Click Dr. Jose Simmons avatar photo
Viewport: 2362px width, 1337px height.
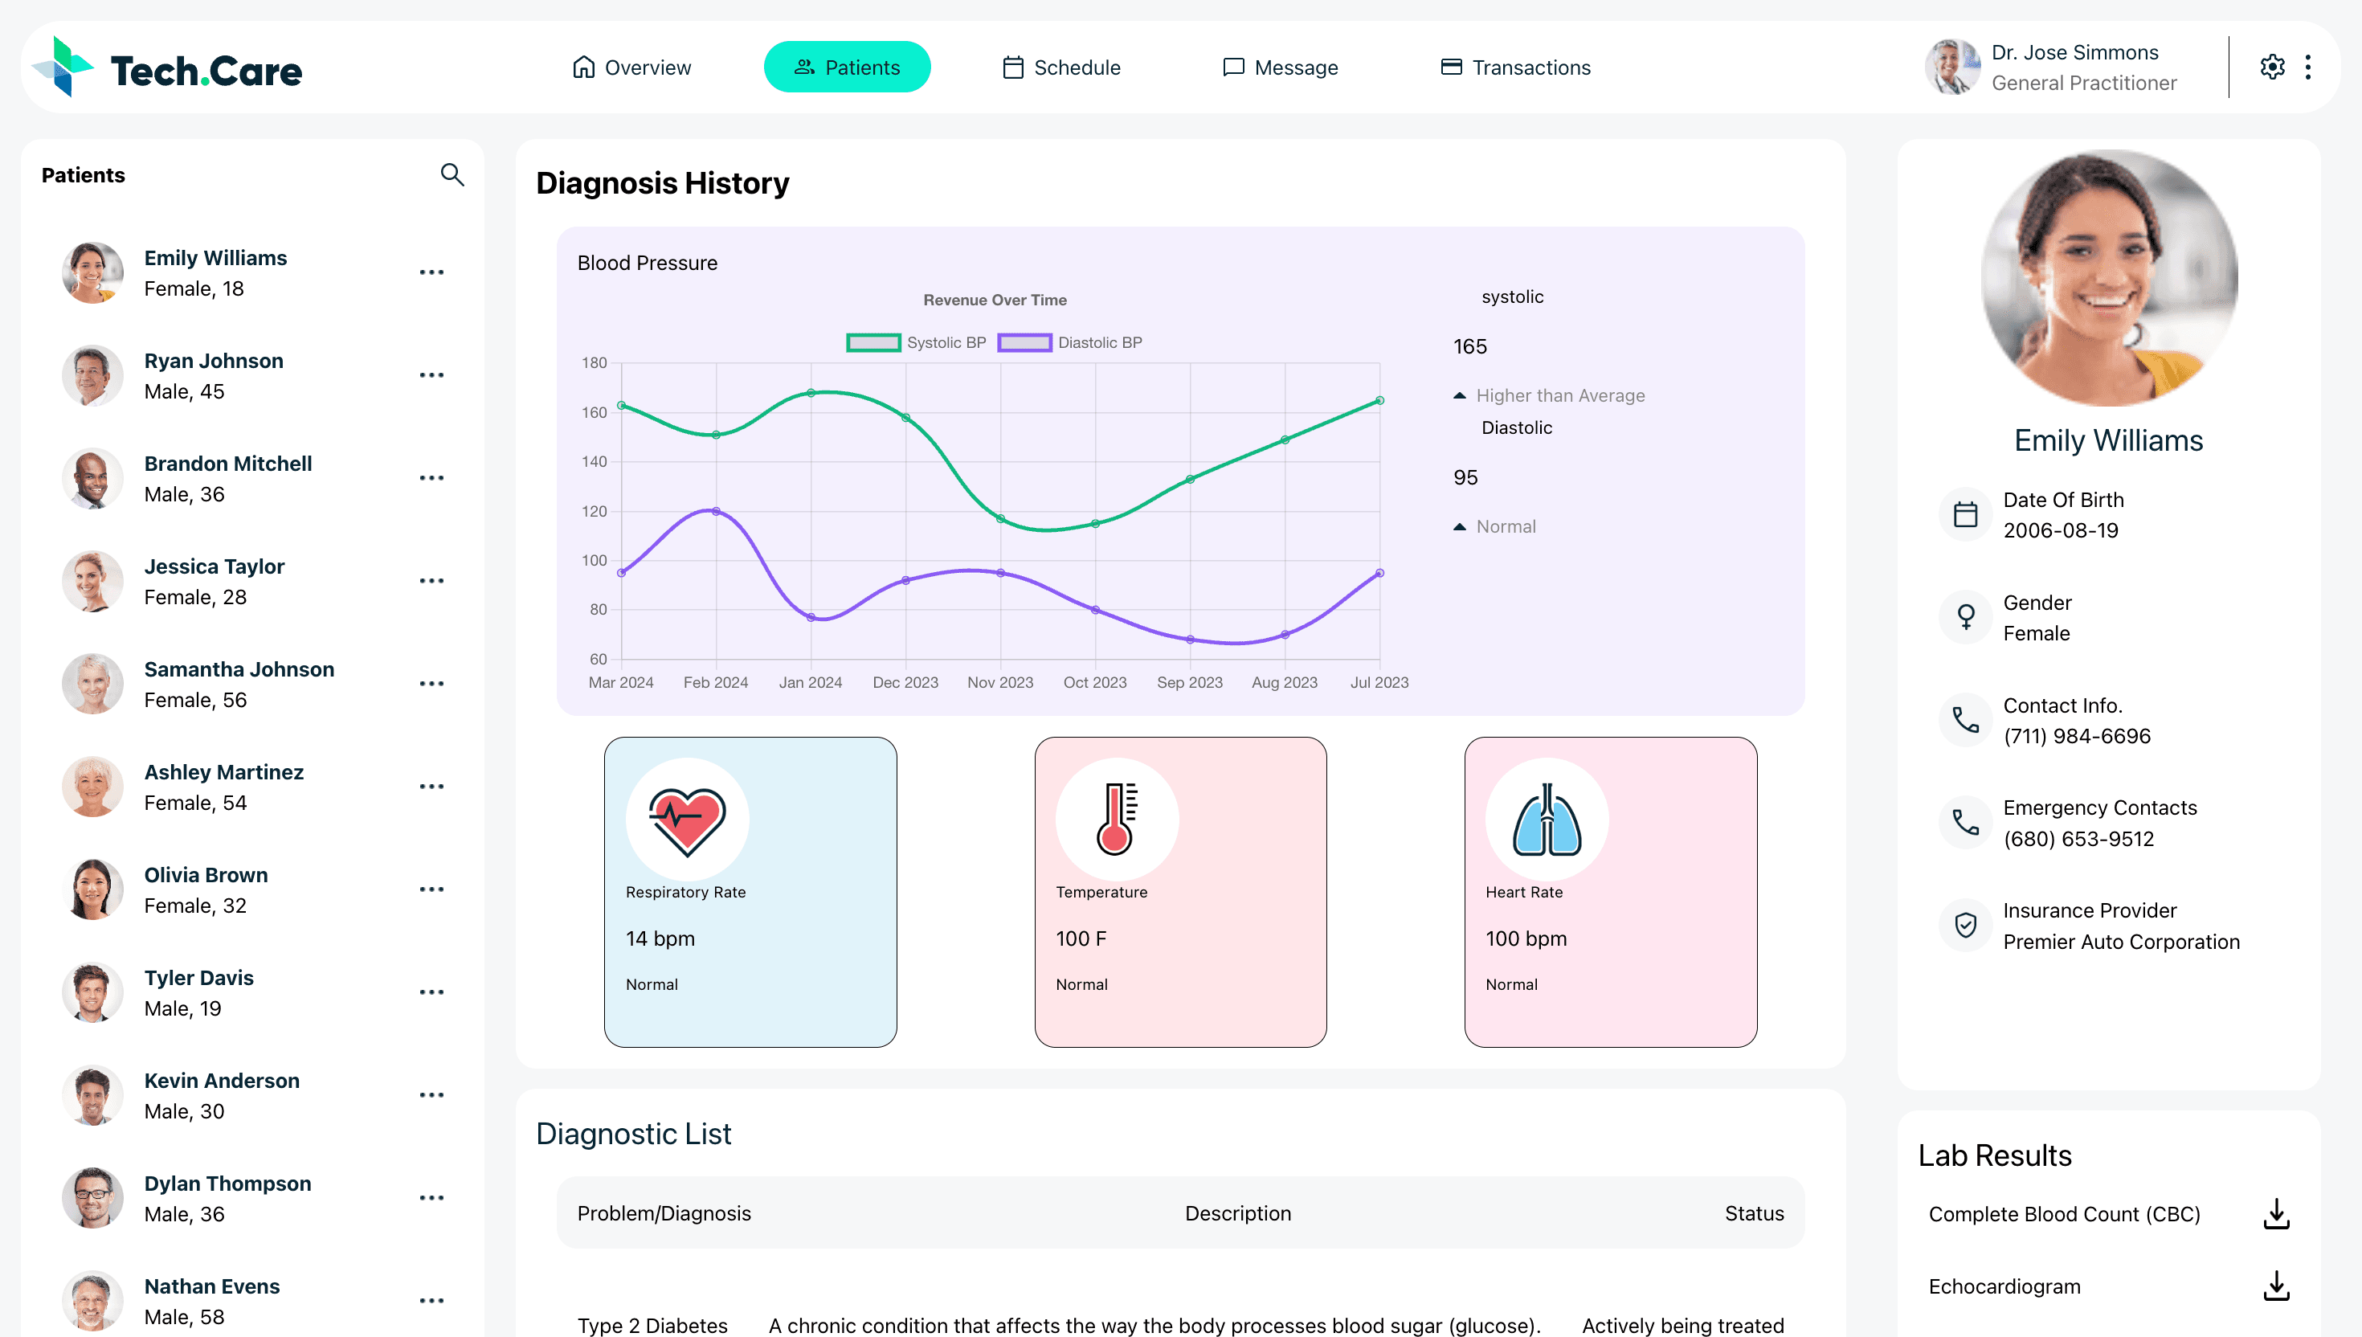click(x=1952, y=67)
